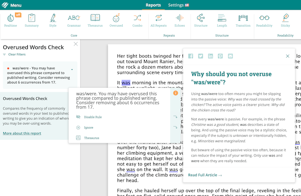Open the Realtime report
Viewport: 301px width, 196px height.
[10, 20]
